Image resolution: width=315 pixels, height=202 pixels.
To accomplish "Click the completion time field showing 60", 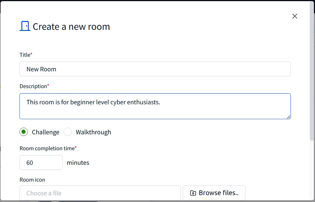I will coord(41,162).
